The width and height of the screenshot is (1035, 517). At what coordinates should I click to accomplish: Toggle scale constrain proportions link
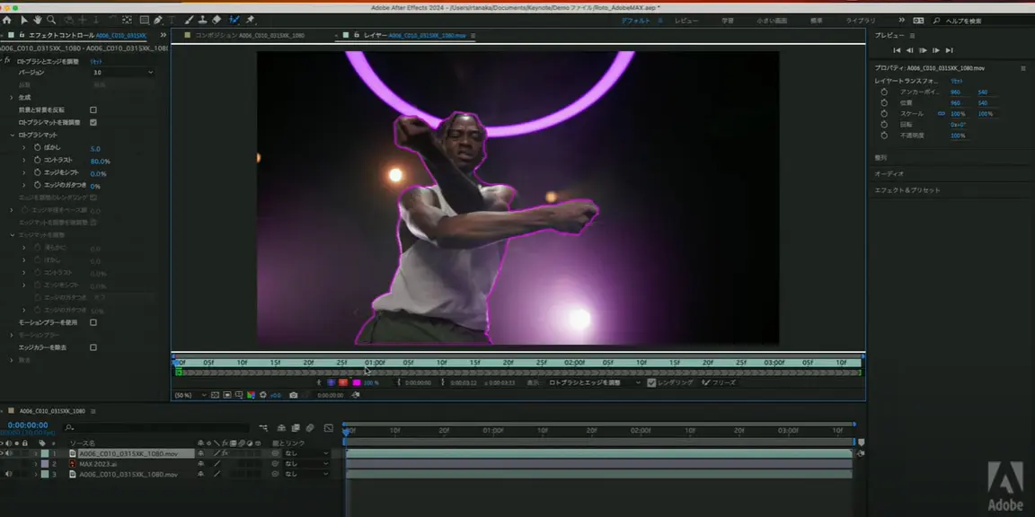coord(942,114)
